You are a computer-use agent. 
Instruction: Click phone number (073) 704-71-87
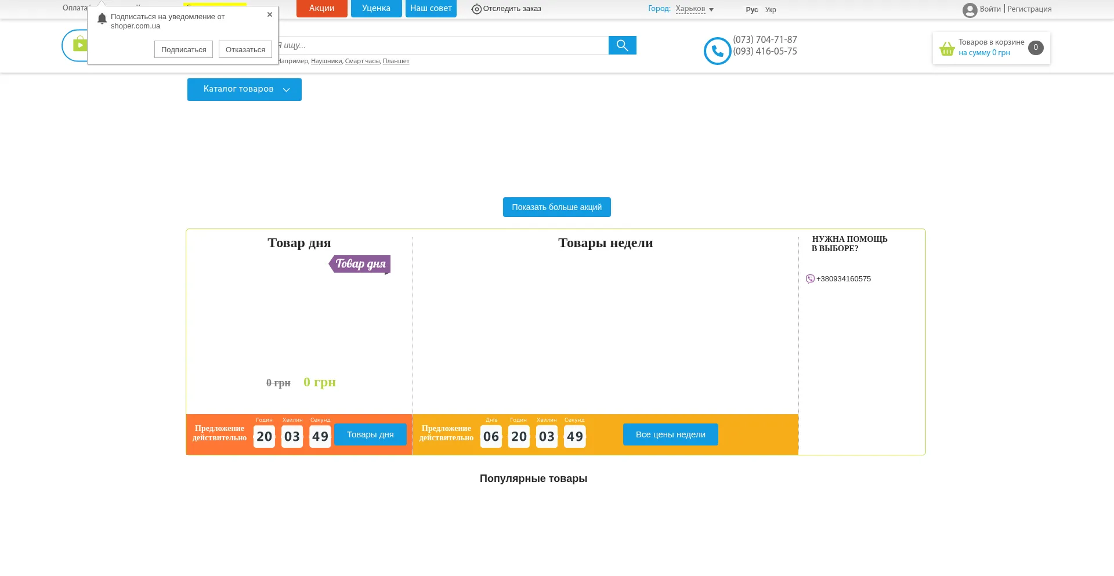coord(765,39)
